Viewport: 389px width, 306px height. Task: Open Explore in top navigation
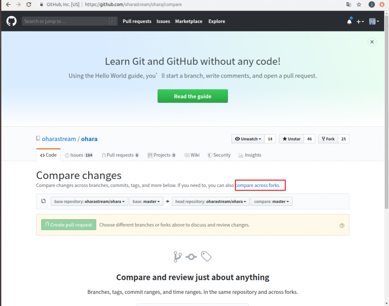tap(217, 21)
